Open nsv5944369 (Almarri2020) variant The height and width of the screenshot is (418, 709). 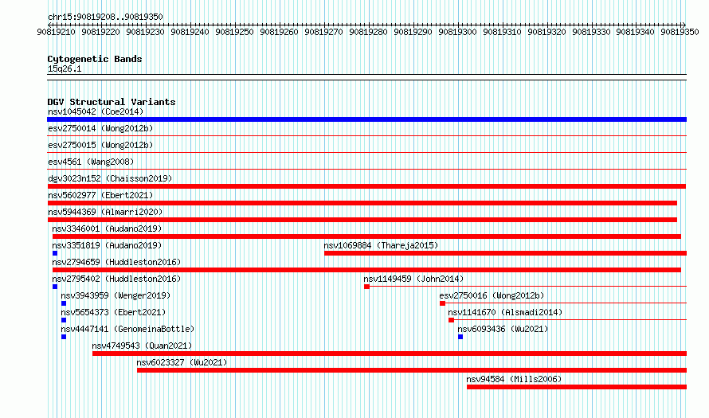click(x=105, y=212)
